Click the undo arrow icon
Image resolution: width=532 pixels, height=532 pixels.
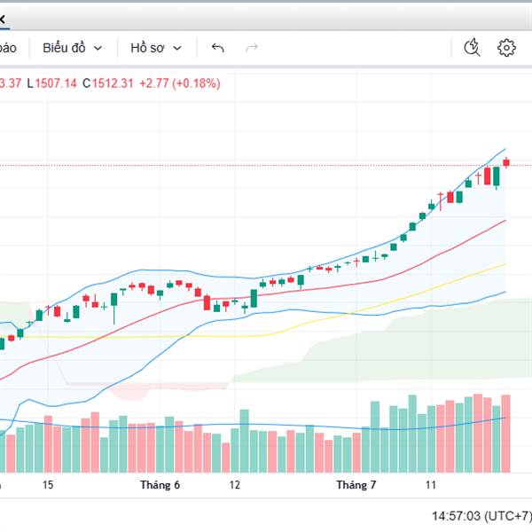pyautogui.click(x=218, y=48)
